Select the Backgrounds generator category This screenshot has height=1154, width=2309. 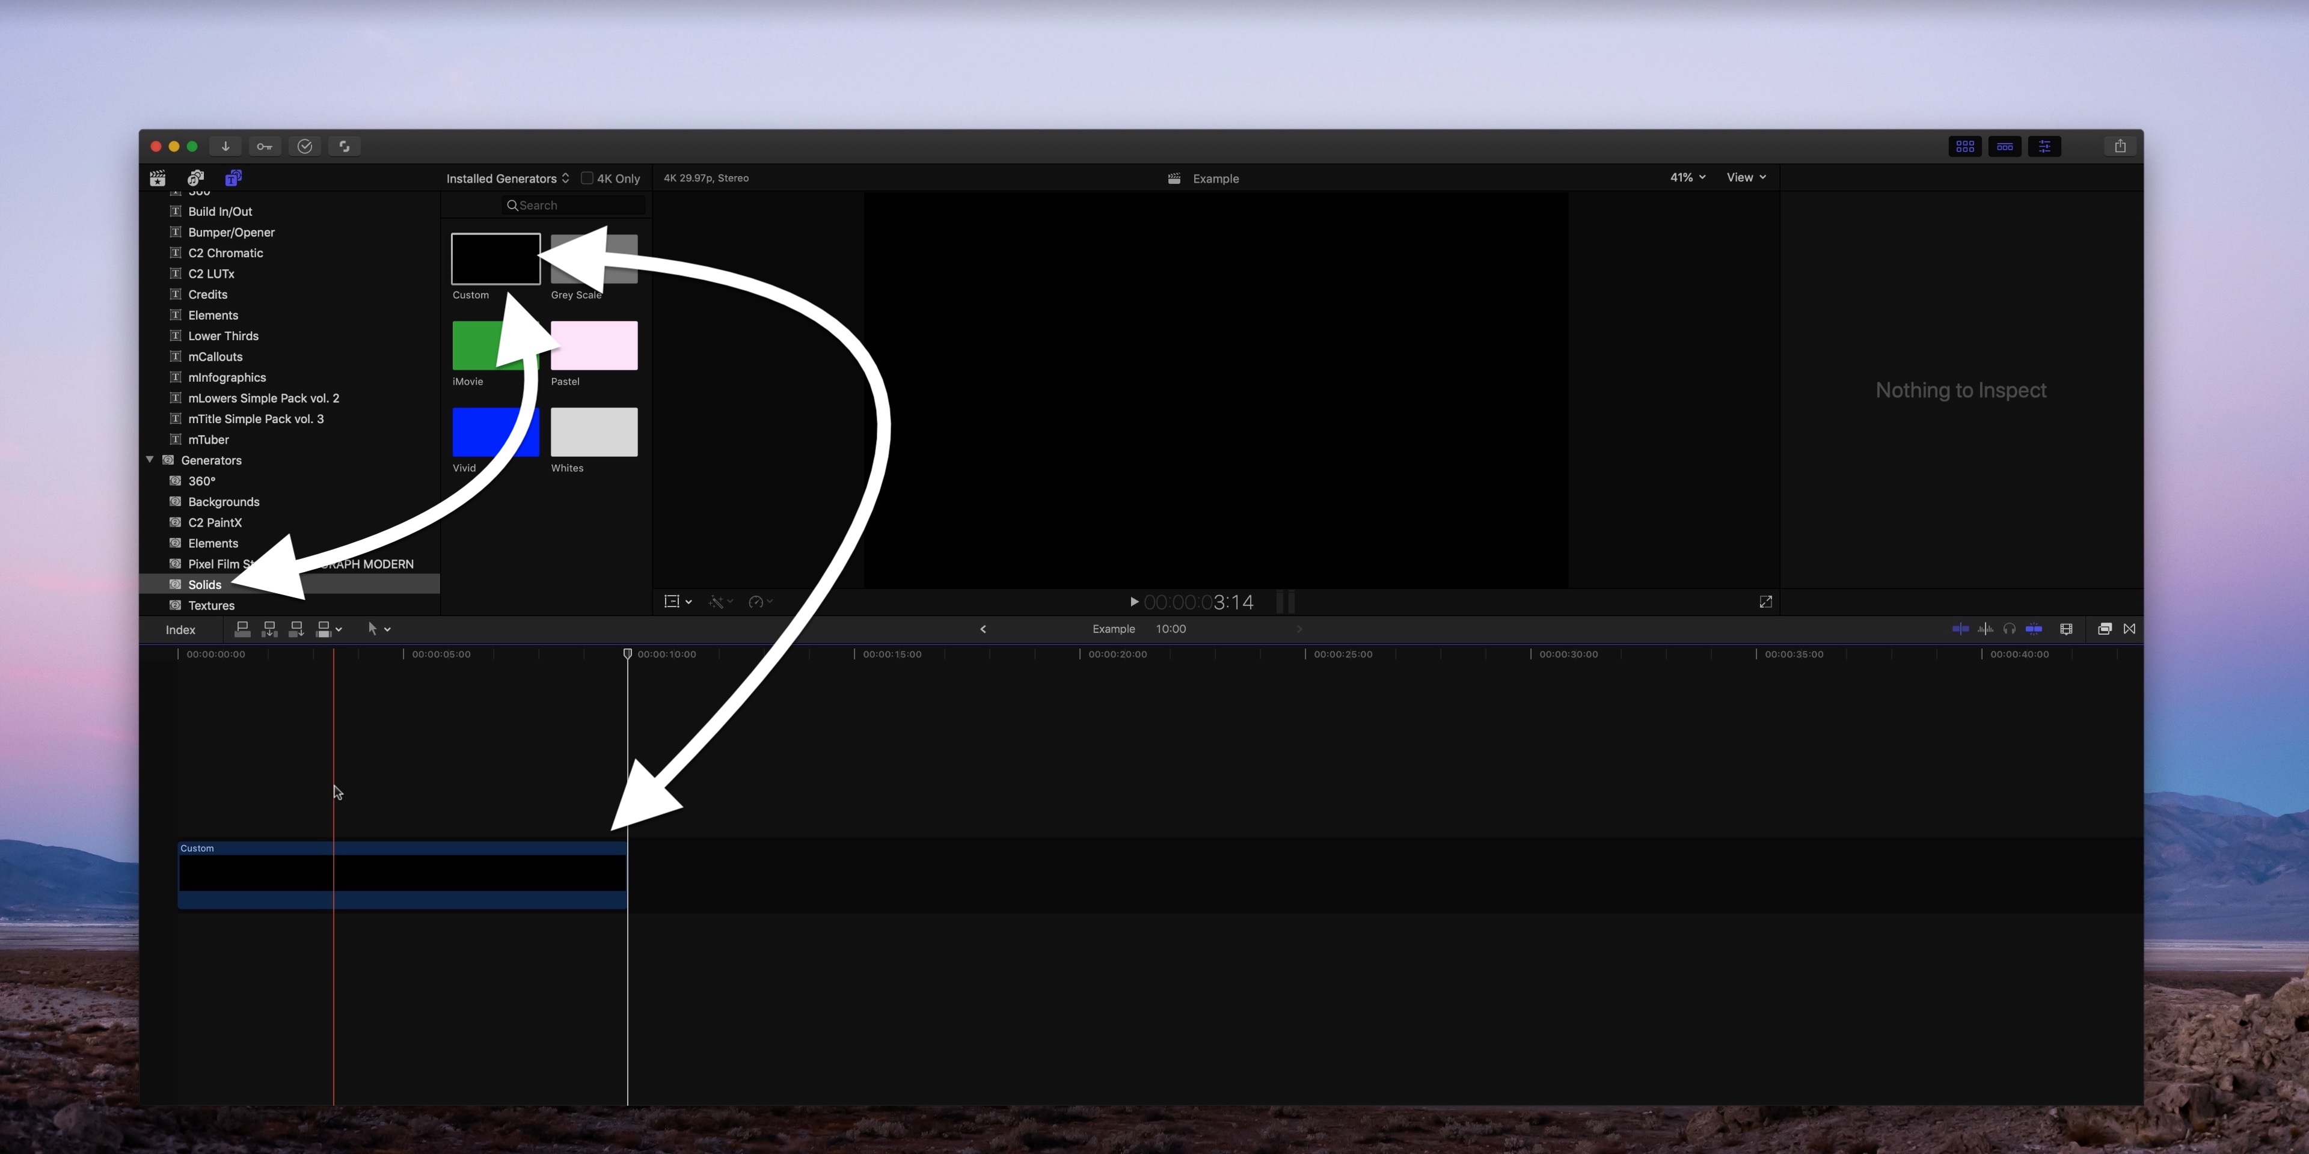223,502
